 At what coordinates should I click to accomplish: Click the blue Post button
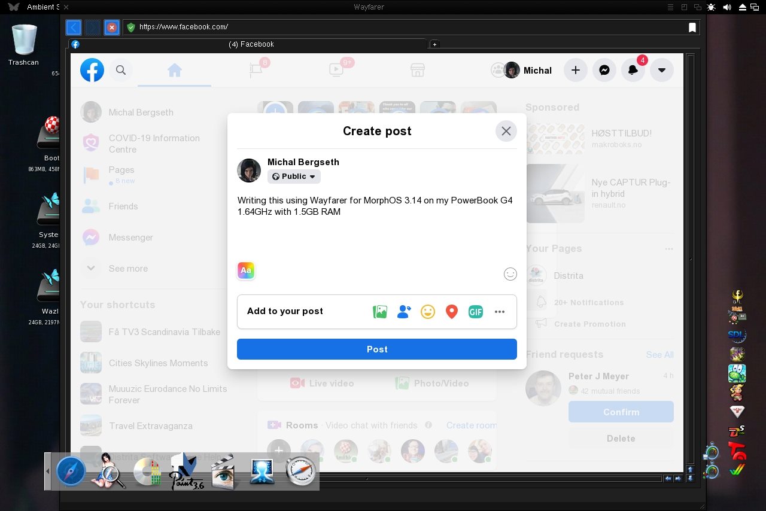pos(377,349)
